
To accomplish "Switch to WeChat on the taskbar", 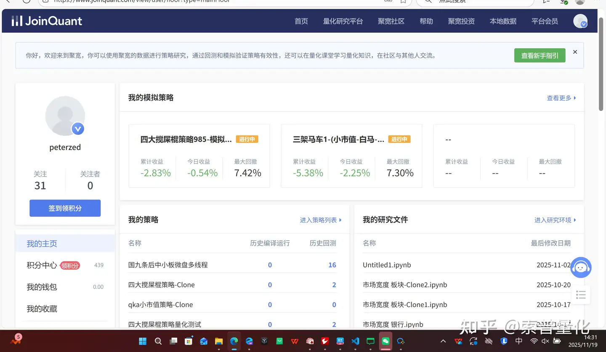I will click(x=385, y=341).
